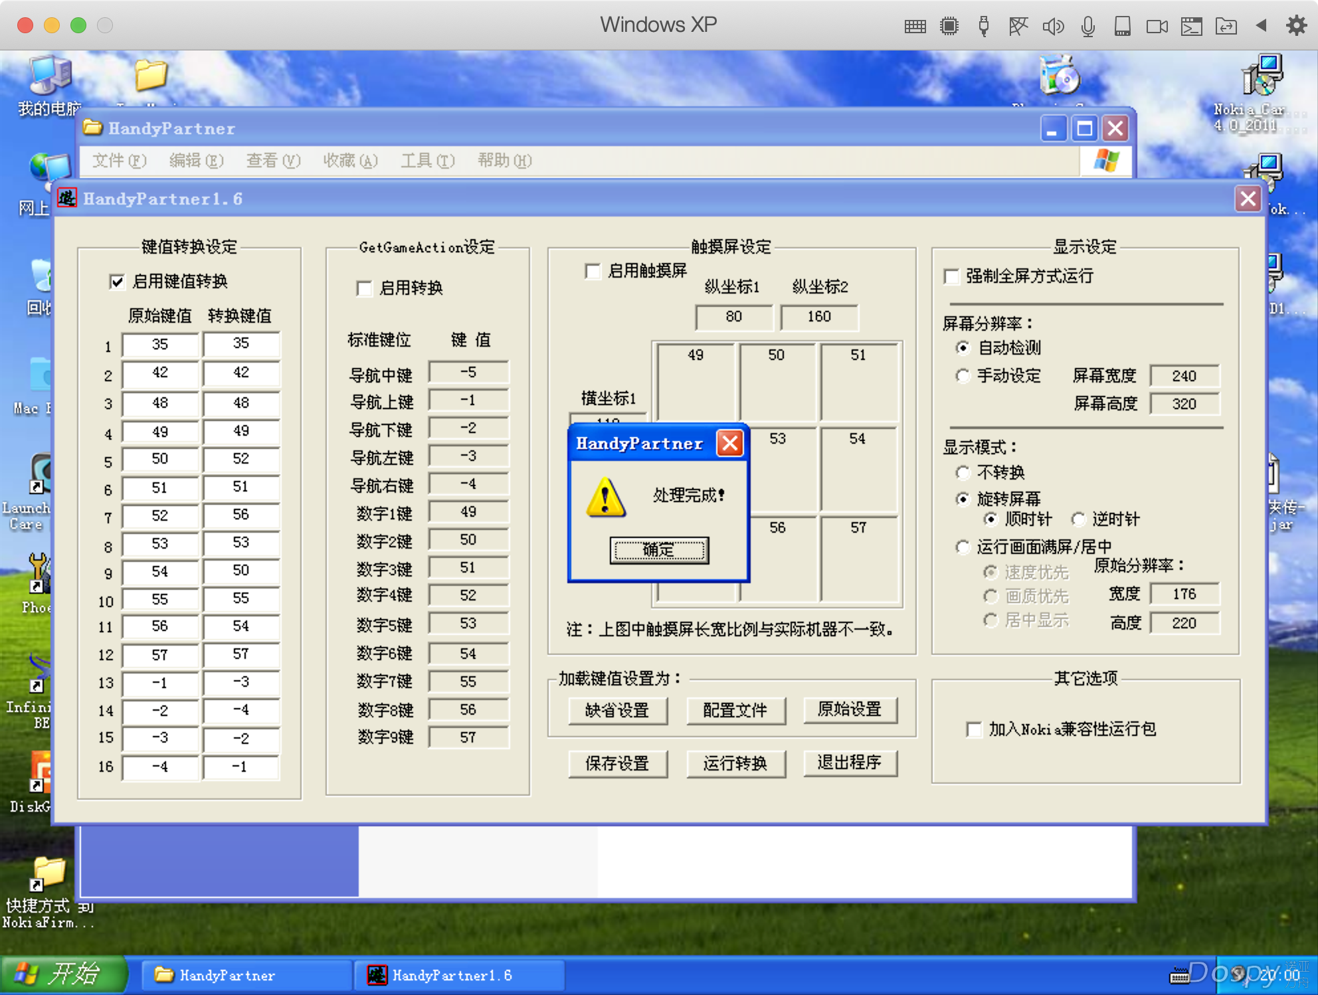The height and width of the screenshot is (995, 1318).
Task: Minimize the HandyPartner explorer window
Action: [1054, 128]
